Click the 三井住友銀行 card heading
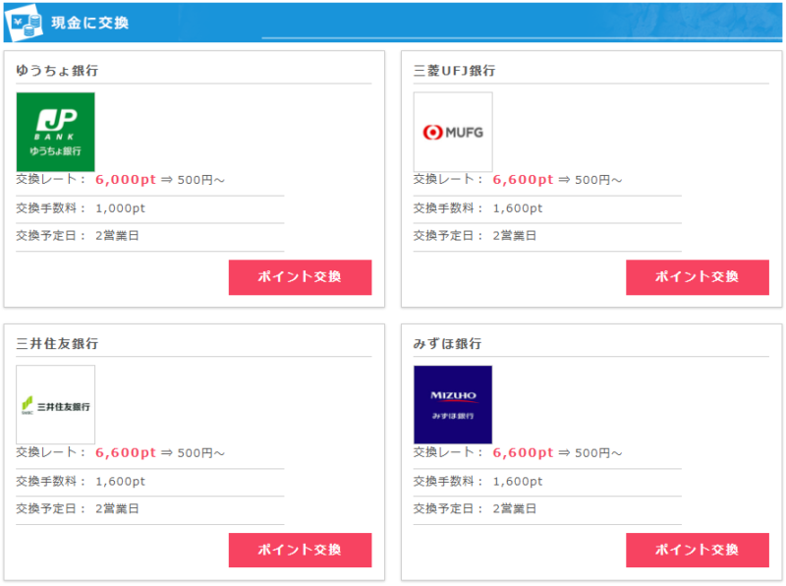This screenshot has width=786, height=586. click(x=57, y=343)
